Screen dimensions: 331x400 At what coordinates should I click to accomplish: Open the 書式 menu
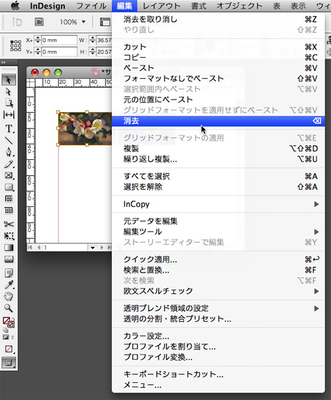[x=199, y=6]
